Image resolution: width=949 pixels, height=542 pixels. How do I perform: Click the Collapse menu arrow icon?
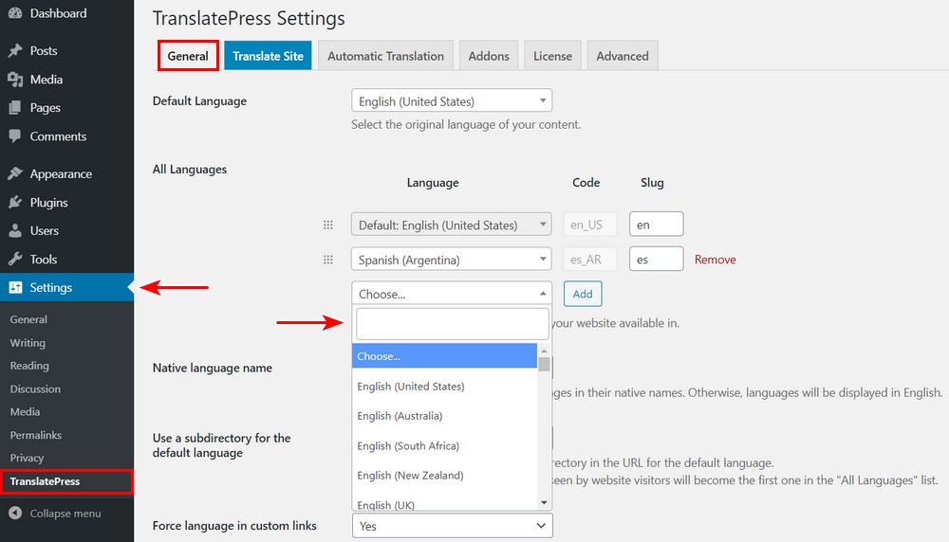15,513
